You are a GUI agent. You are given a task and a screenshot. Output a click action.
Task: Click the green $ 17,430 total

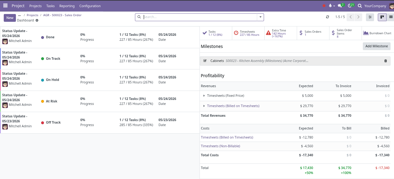[x=307, y=168]
